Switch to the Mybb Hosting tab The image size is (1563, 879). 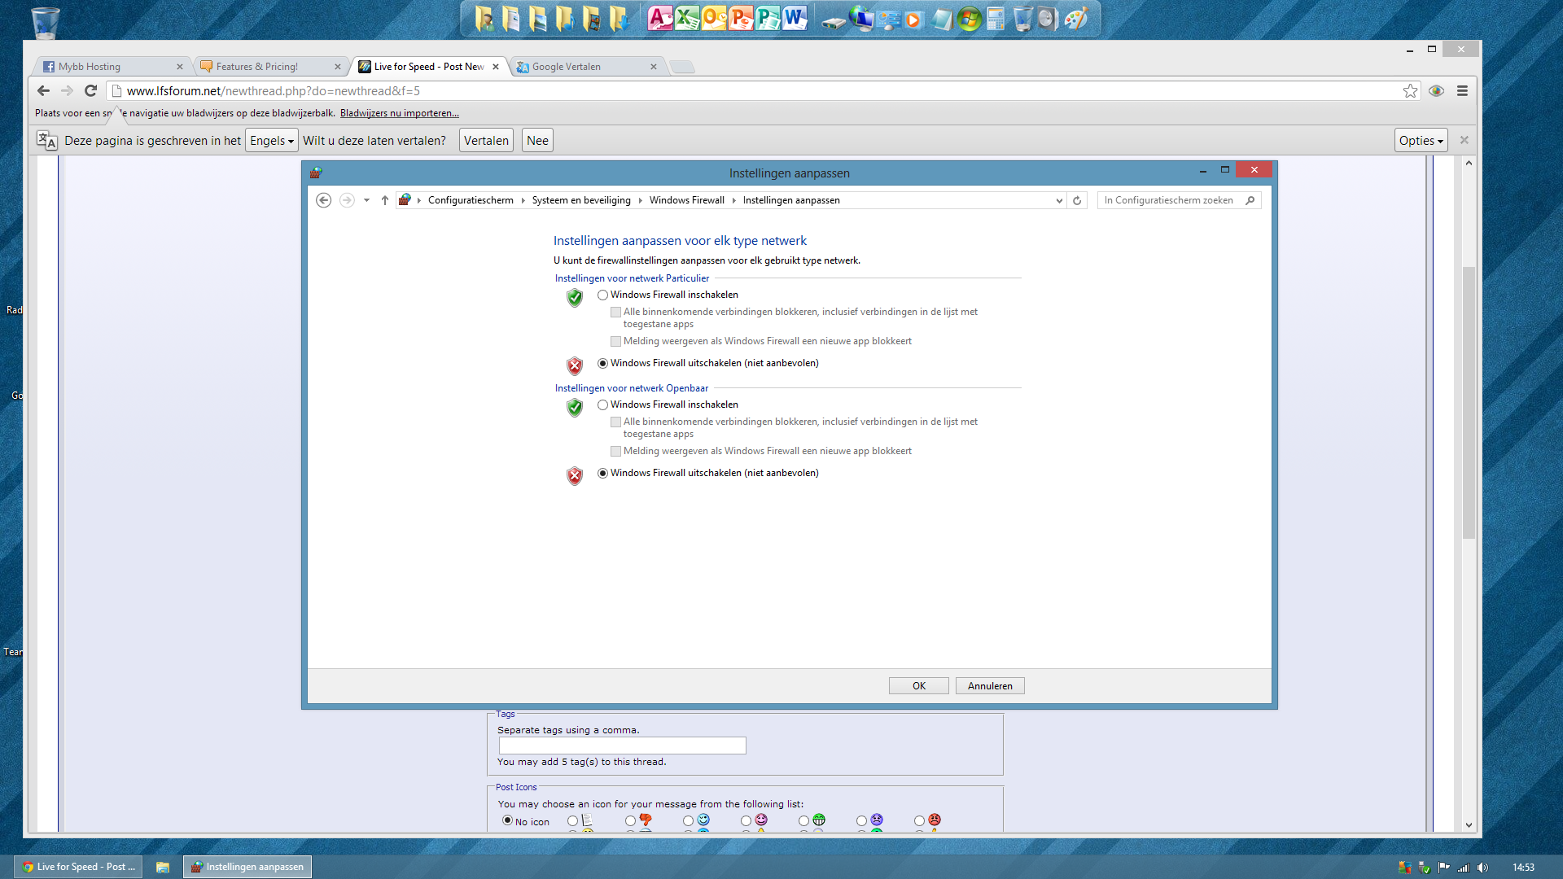tap(90, 67)
